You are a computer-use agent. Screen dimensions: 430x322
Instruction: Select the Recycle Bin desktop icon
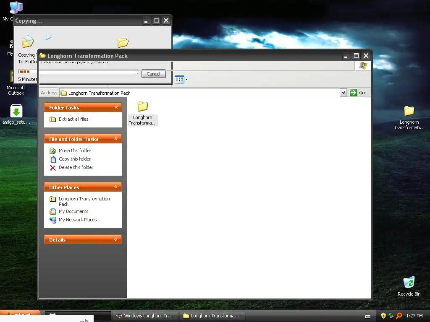tap(409, 286)
